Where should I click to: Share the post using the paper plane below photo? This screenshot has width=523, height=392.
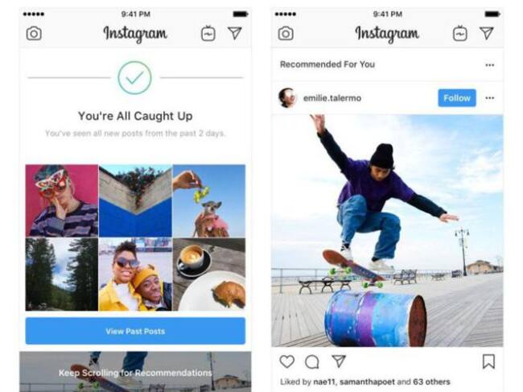[339, 361]
